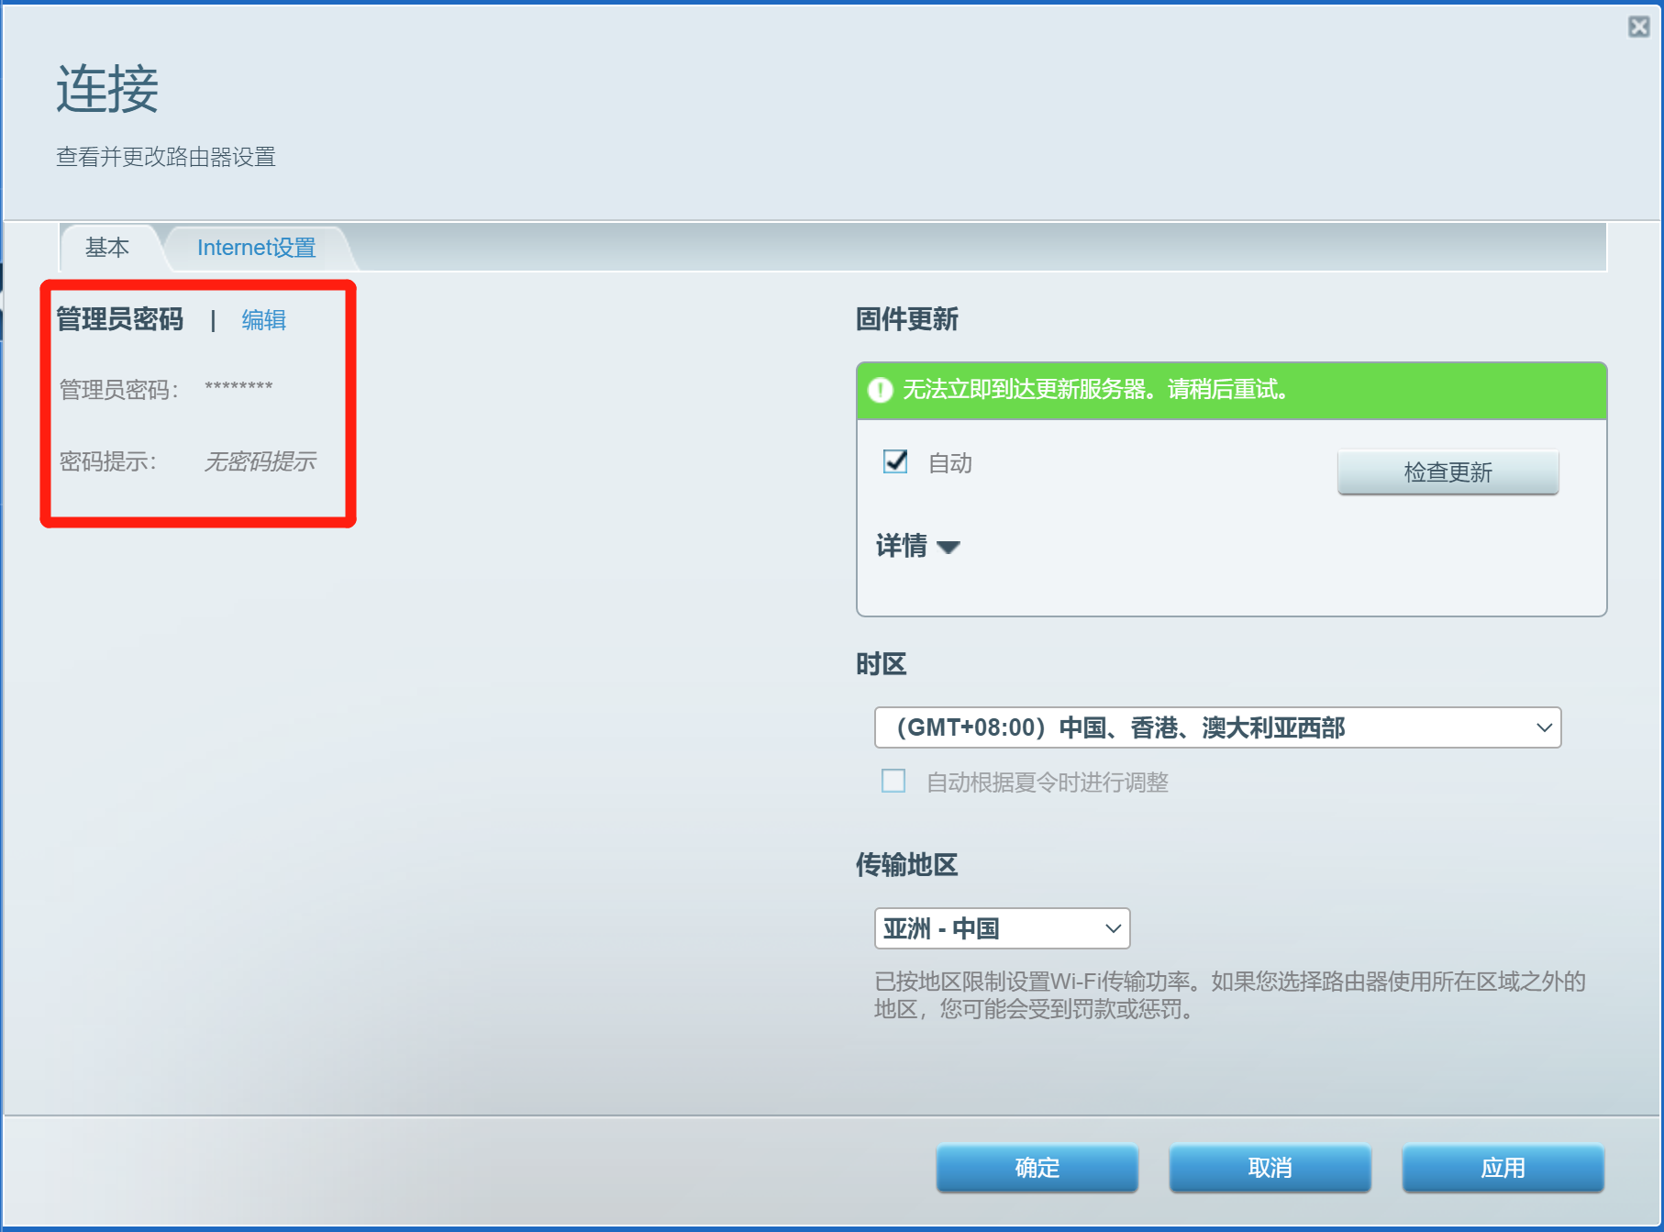This screenshot has width=1664, height=1232.
Task: Click the 无密码提示 hint text
Action: point(260,461)
